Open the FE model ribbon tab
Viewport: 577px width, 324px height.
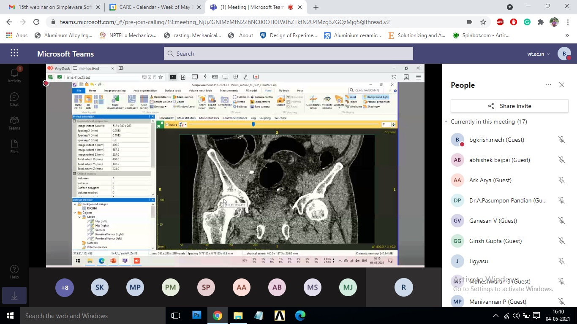click(x=251, y=90)
